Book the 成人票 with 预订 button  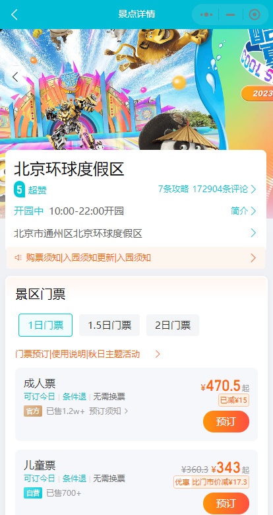[226, 421]
